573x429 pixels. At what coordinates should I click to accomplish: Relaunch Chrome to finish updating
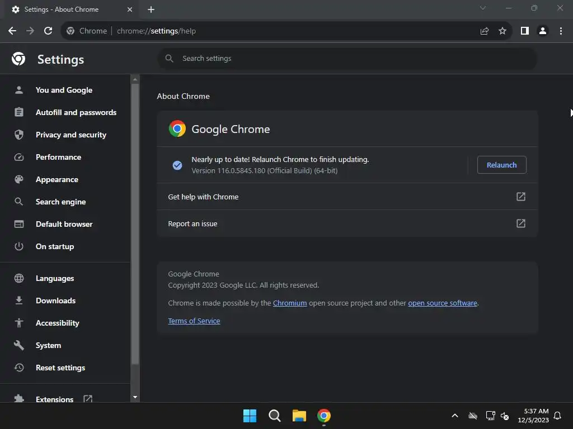click(x=502, y=165)
